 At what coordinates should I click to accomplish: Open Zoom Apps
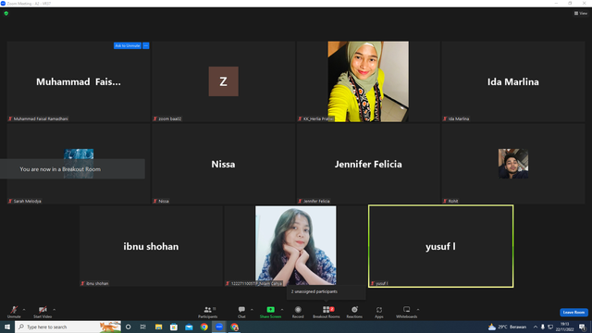coord(379,312)
